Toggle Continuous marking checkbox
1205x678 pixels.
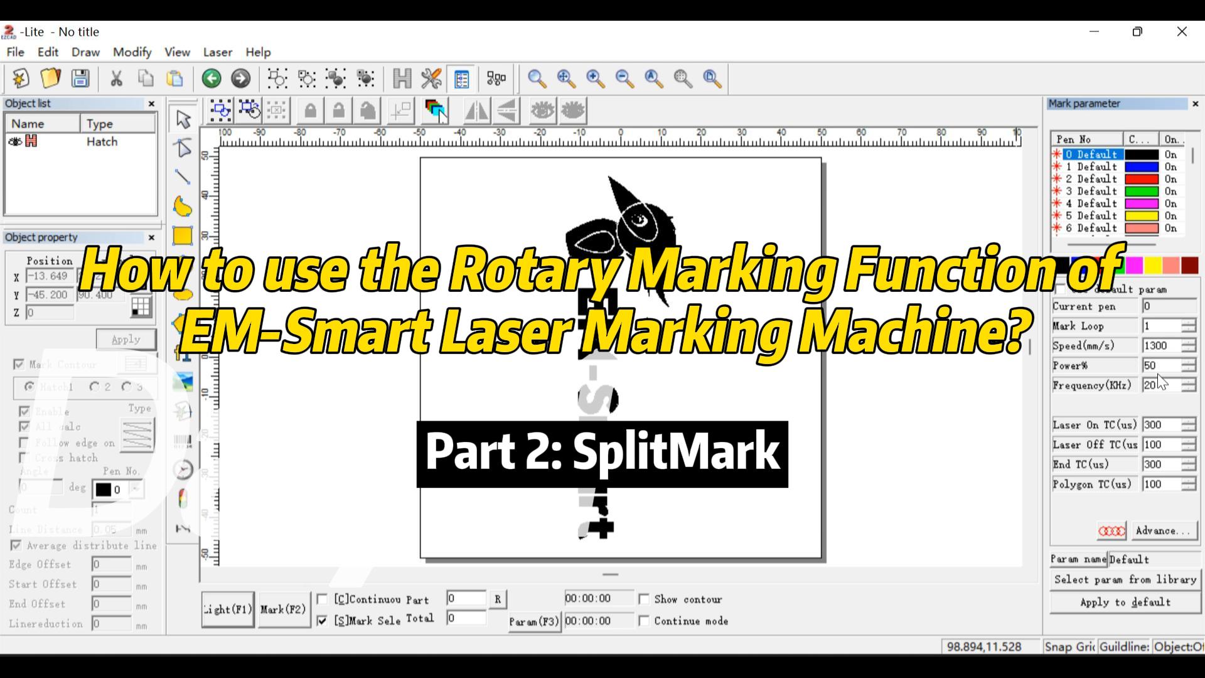[x=322, y=599]
